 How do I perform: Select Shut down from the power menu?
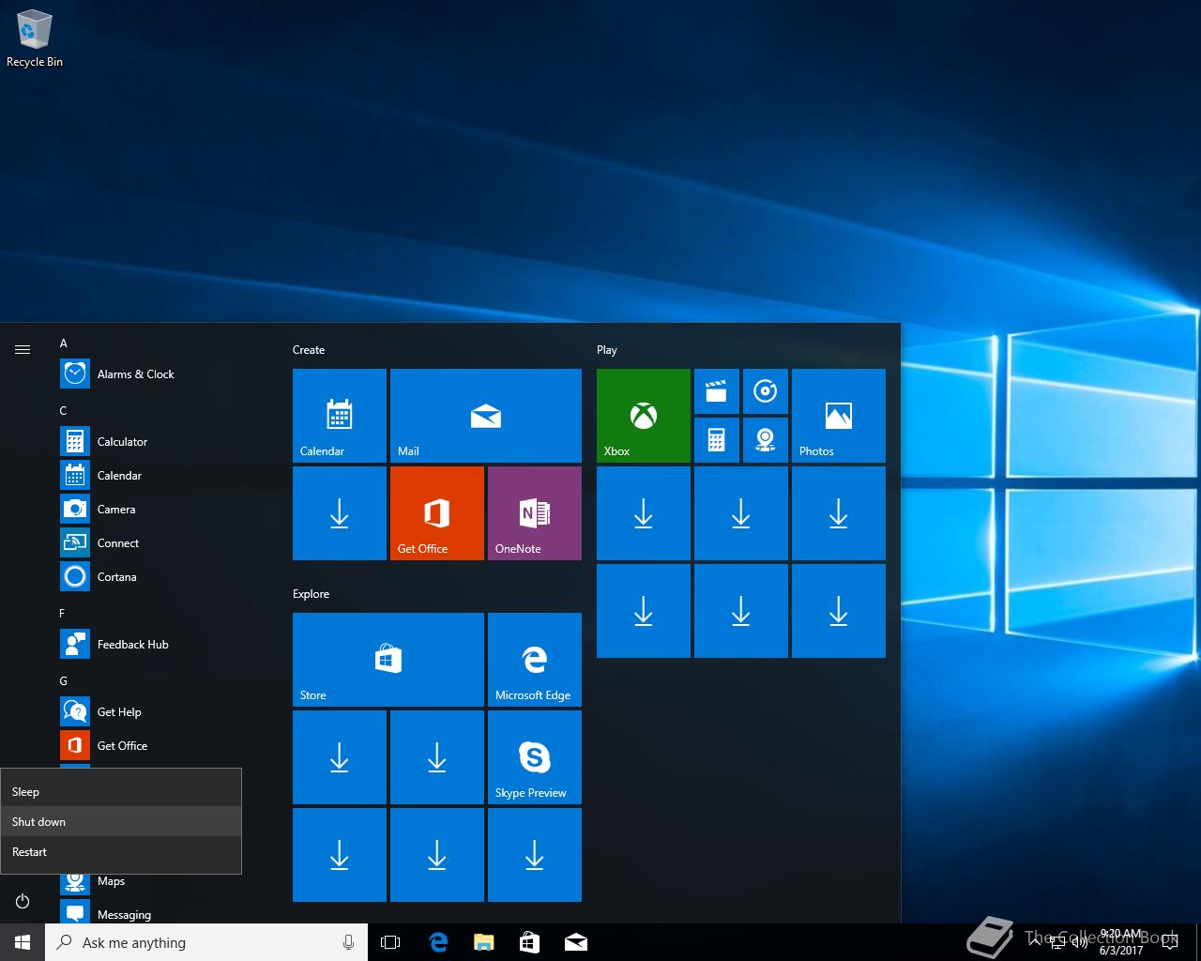coord(121,821)
